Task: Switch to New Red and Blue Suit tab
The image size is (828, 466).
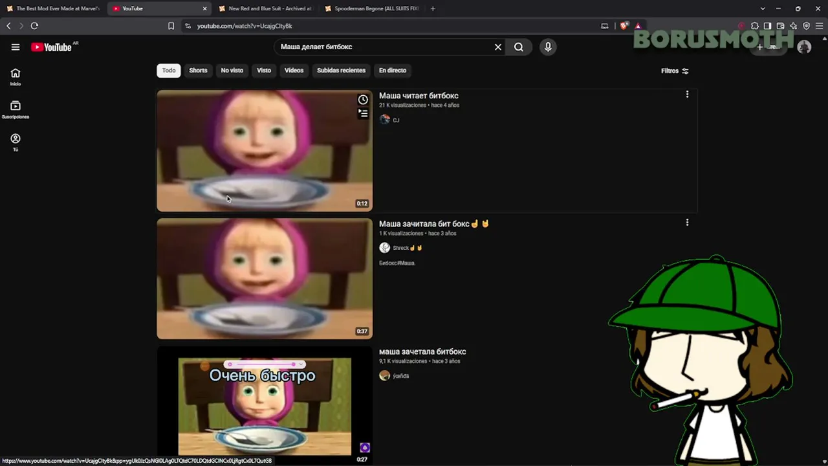Action: 265,8
